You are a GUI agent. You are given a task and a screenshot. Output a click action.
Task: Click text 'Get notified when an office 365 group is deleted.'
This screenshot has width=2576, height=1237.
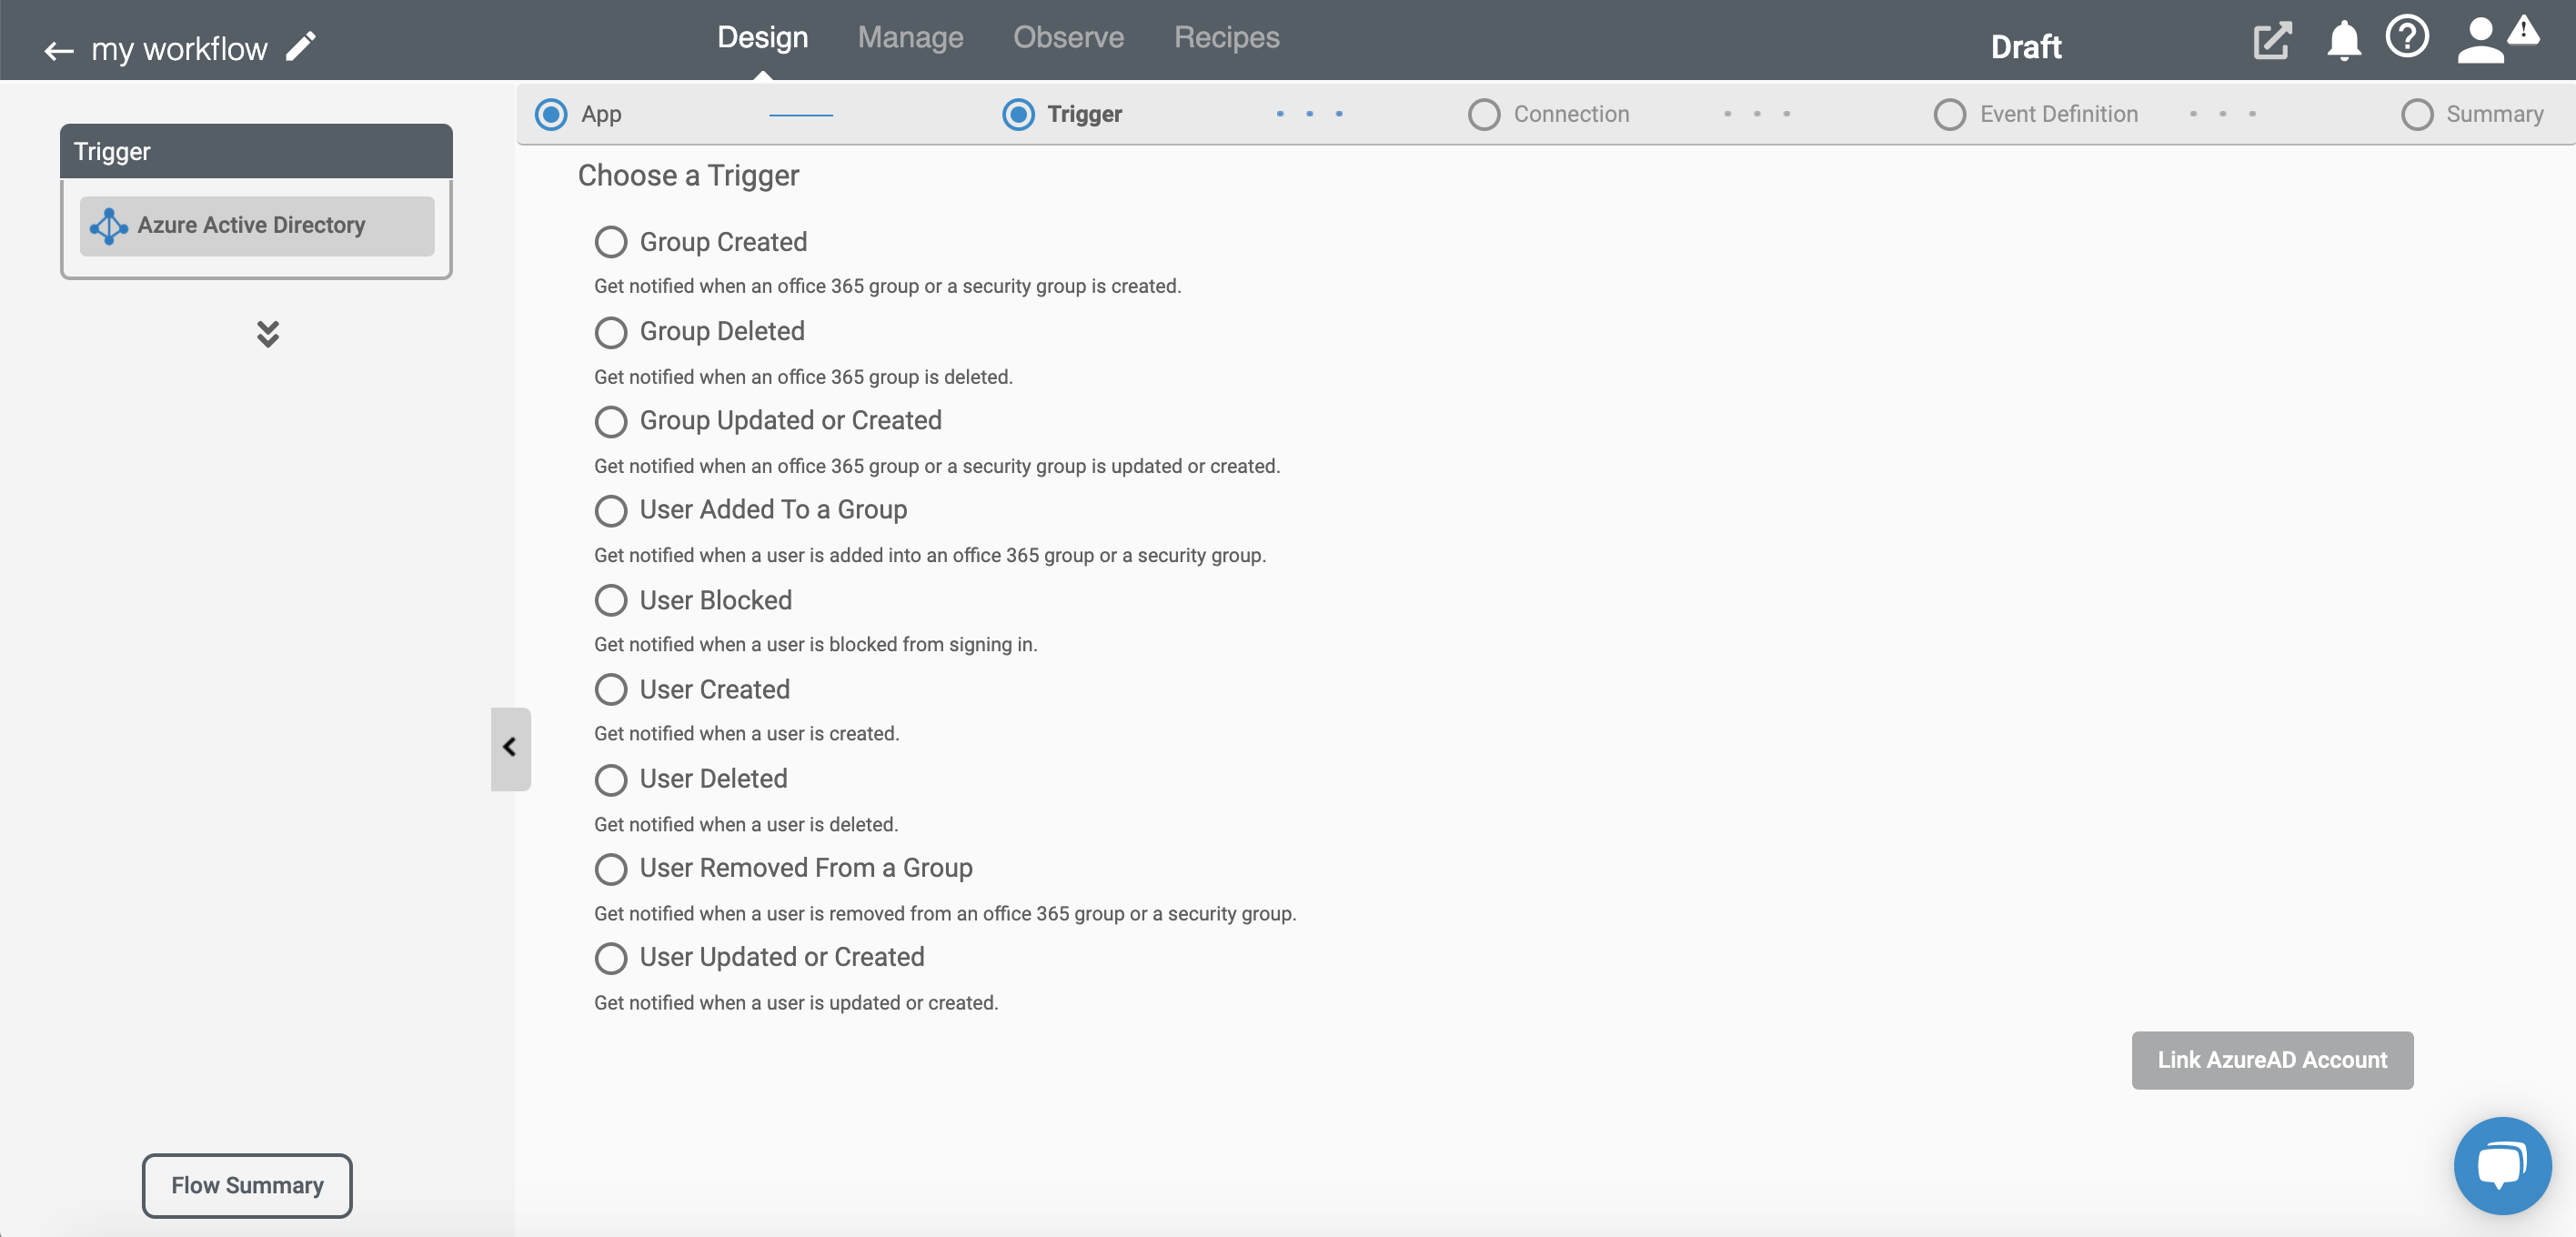point(803,377)
